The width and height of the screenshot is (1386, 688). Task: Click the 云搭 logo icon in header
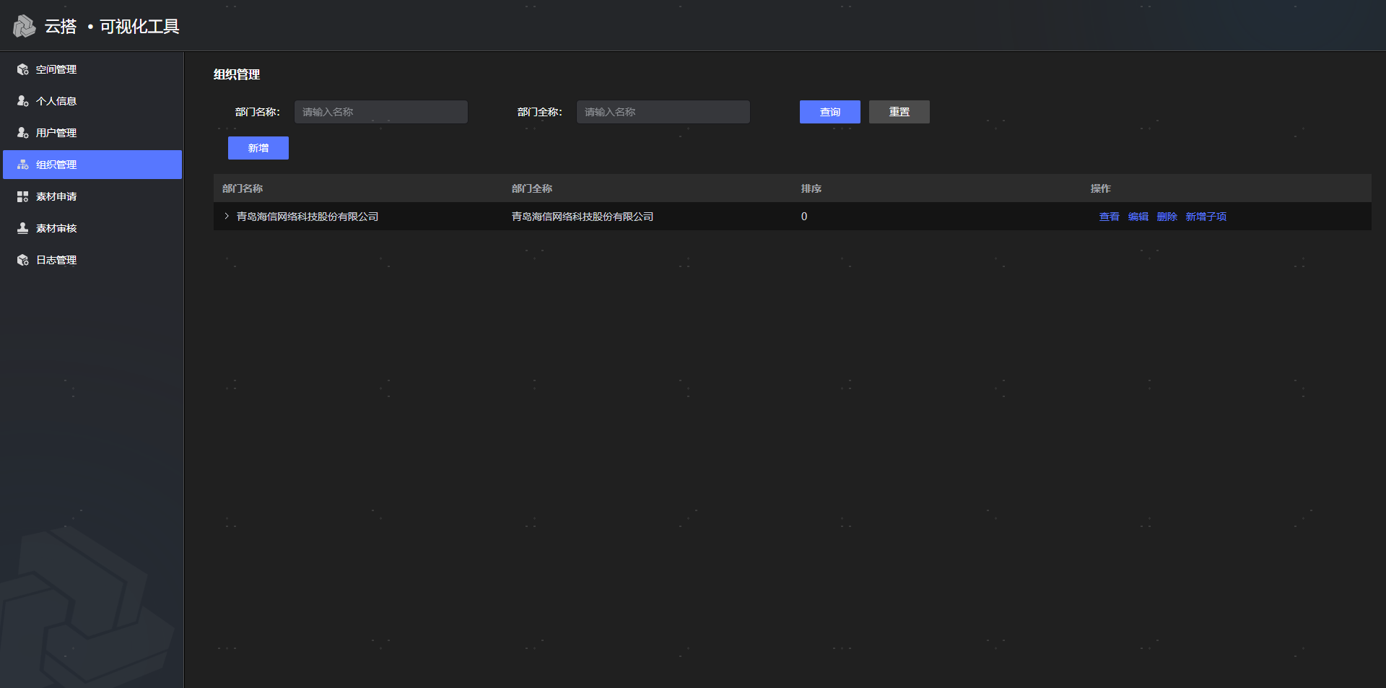pyautogui.click(x=24, y=26)
